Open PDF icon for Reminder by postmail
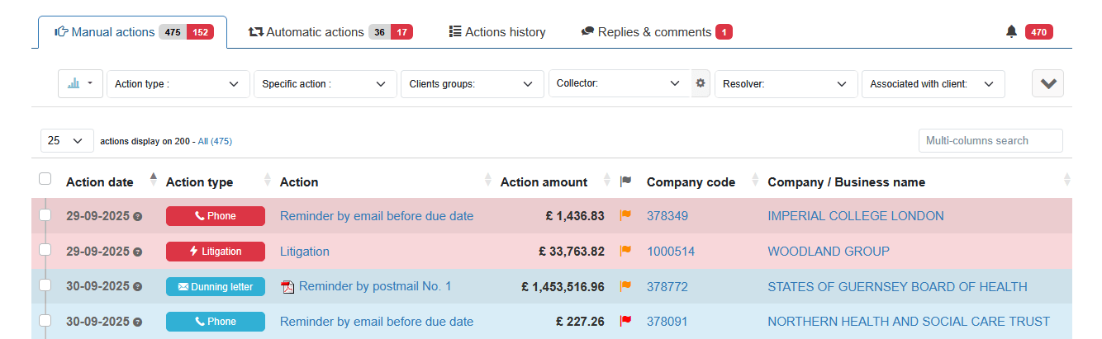Viewport: 1102px width, 339px height. 287,287
